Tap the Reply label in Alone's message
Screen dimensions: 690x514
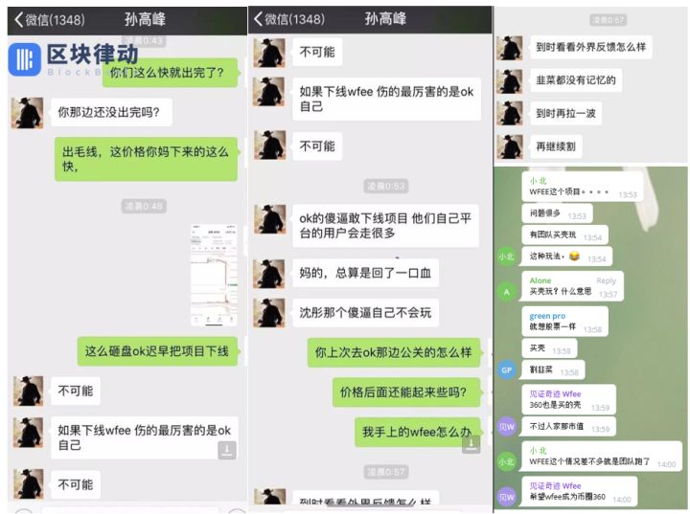click(606, 280)
